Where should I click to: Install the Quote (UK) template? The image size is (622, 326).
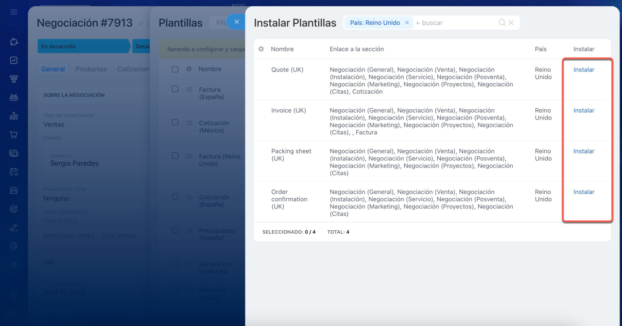(584, 69)
